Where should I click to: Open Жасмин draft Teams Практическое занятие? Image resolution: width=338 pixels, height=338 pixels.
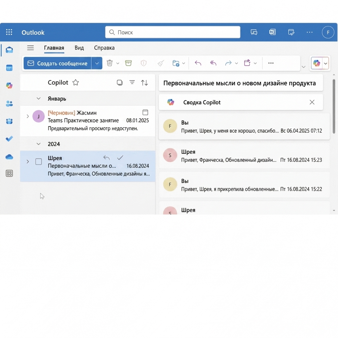(x=88, y=121)
